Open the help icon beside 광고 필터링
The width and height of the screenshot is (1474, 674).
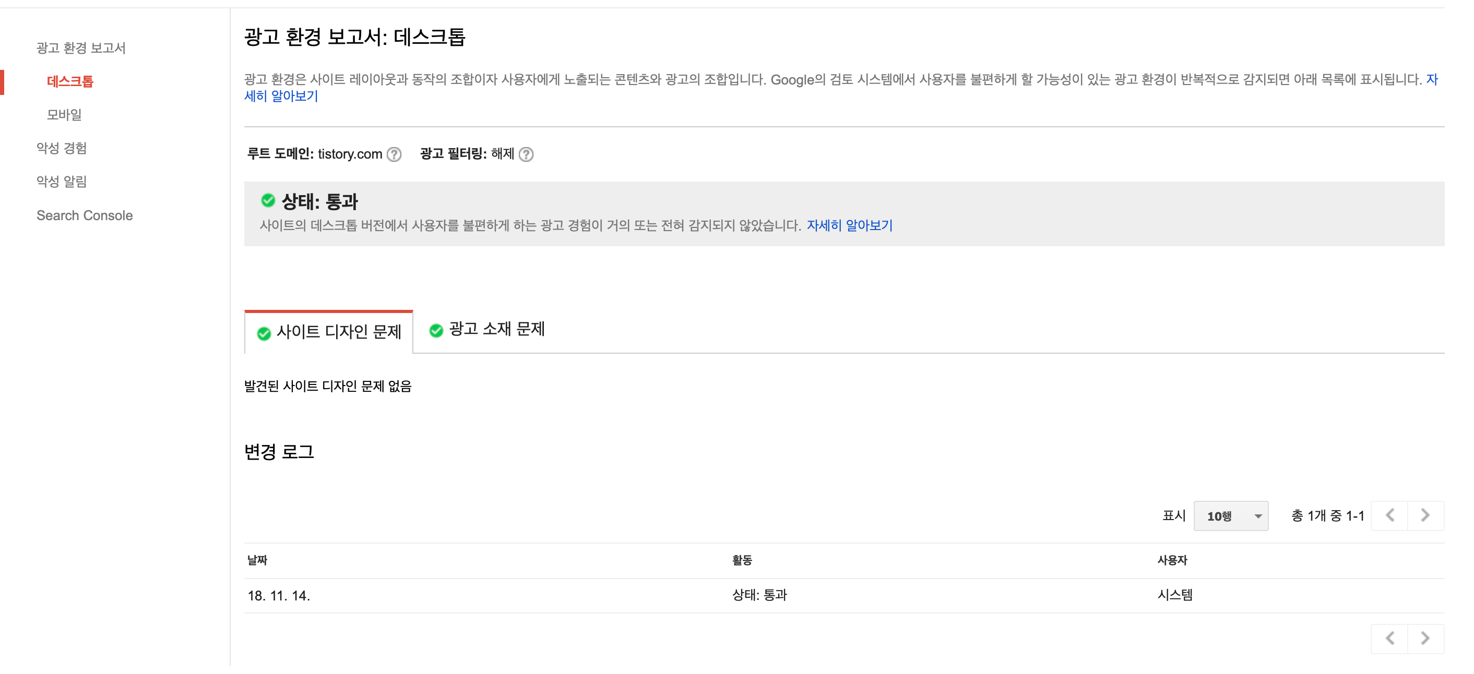click(528, 154)
